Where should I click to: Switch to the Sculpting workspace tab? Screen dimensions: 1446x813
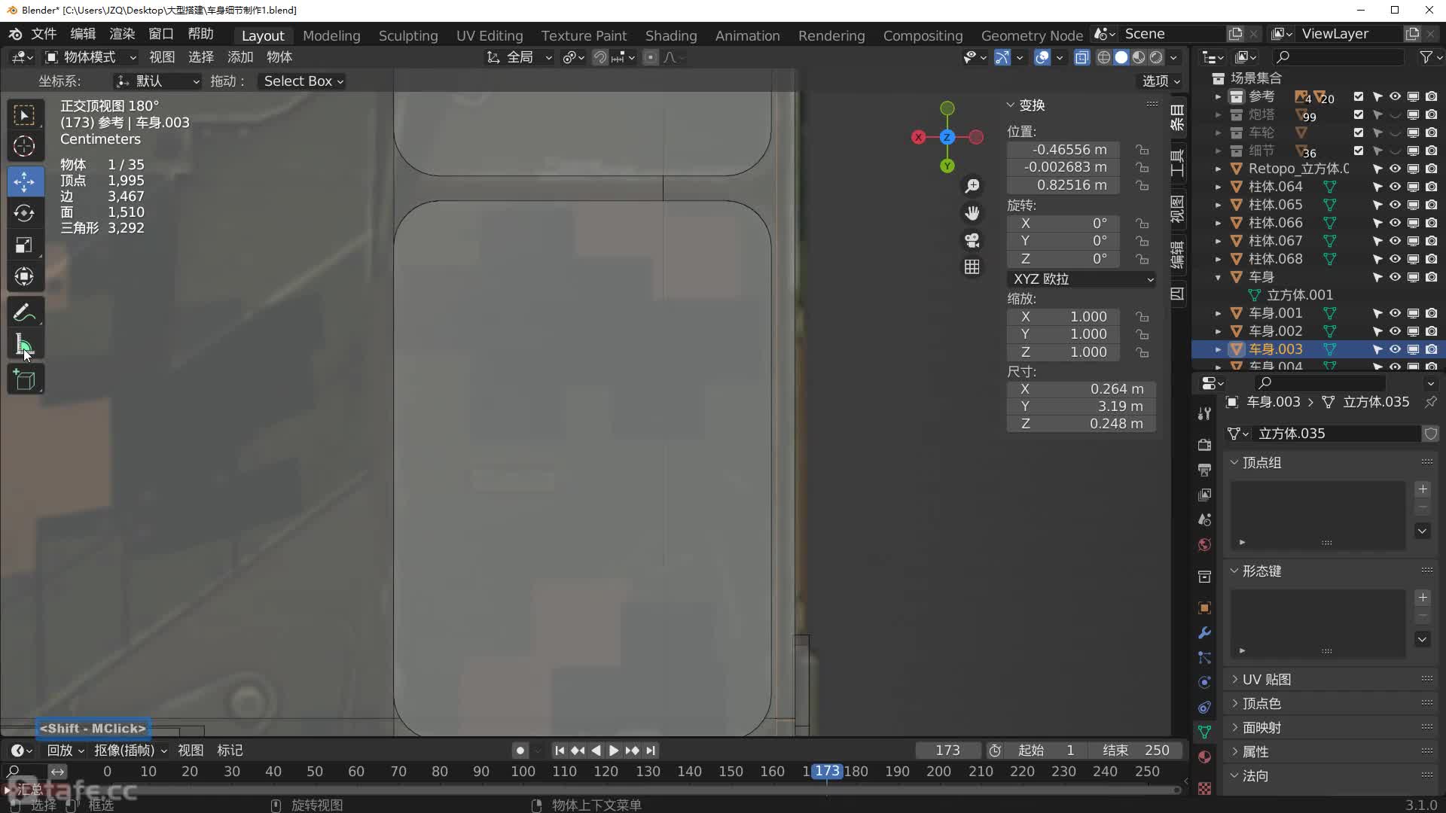click(407, 35)
